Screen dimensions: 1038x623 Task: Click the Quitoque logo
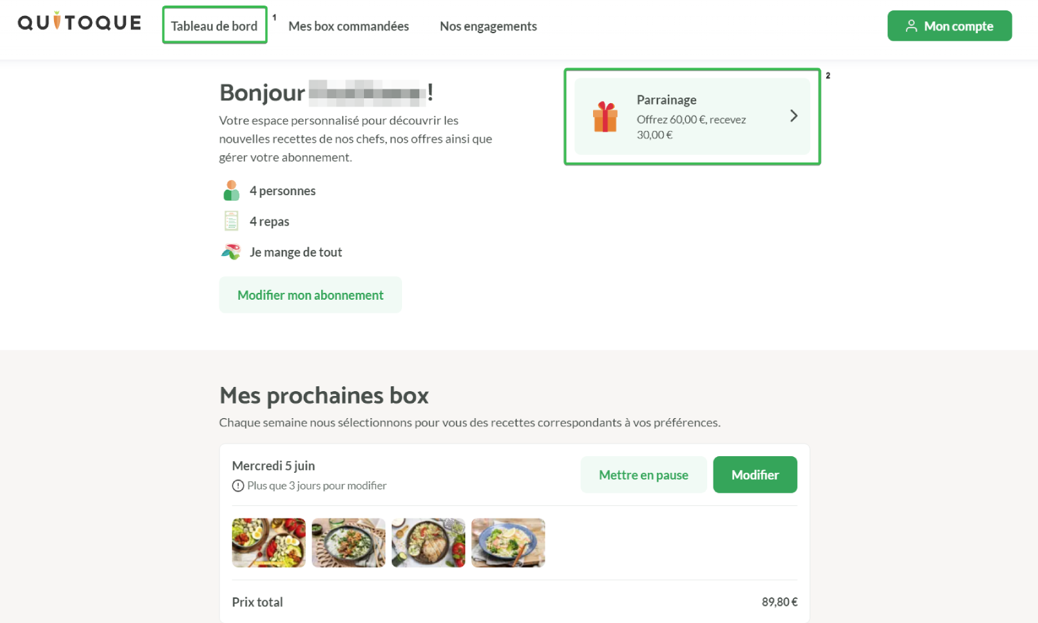(x=80, y=22)
